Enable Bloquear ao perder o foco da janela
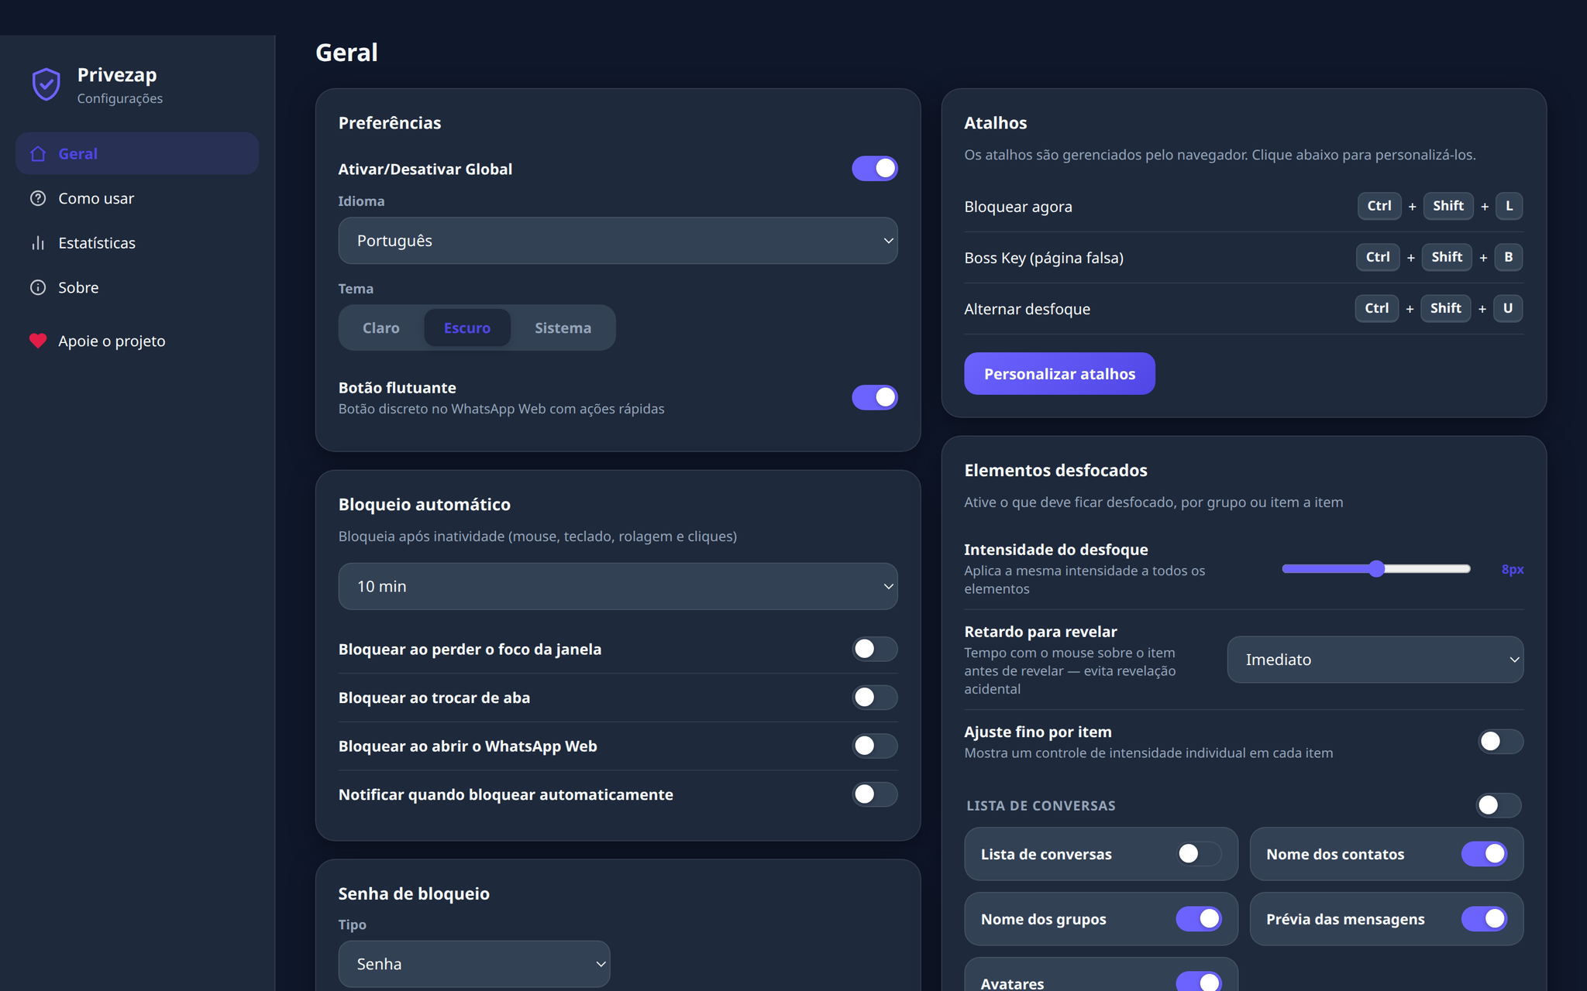This screenshot has height=991, width=1587. point(875,649)
